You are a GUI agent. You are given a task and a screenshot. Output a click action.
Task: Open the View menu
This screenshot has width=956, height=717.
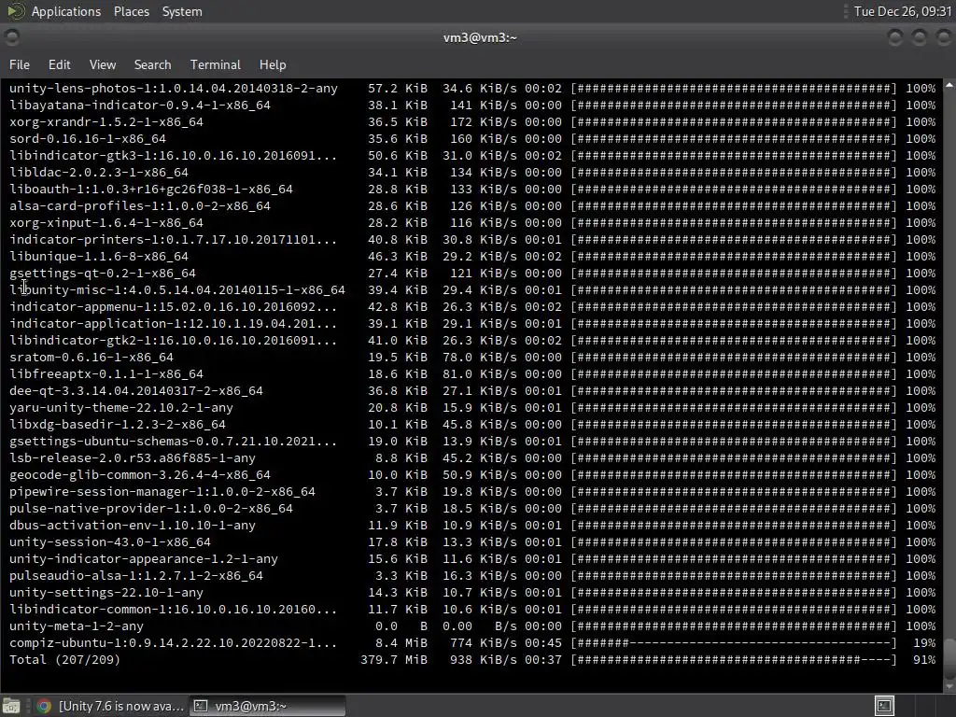click(x=103, y=64)
